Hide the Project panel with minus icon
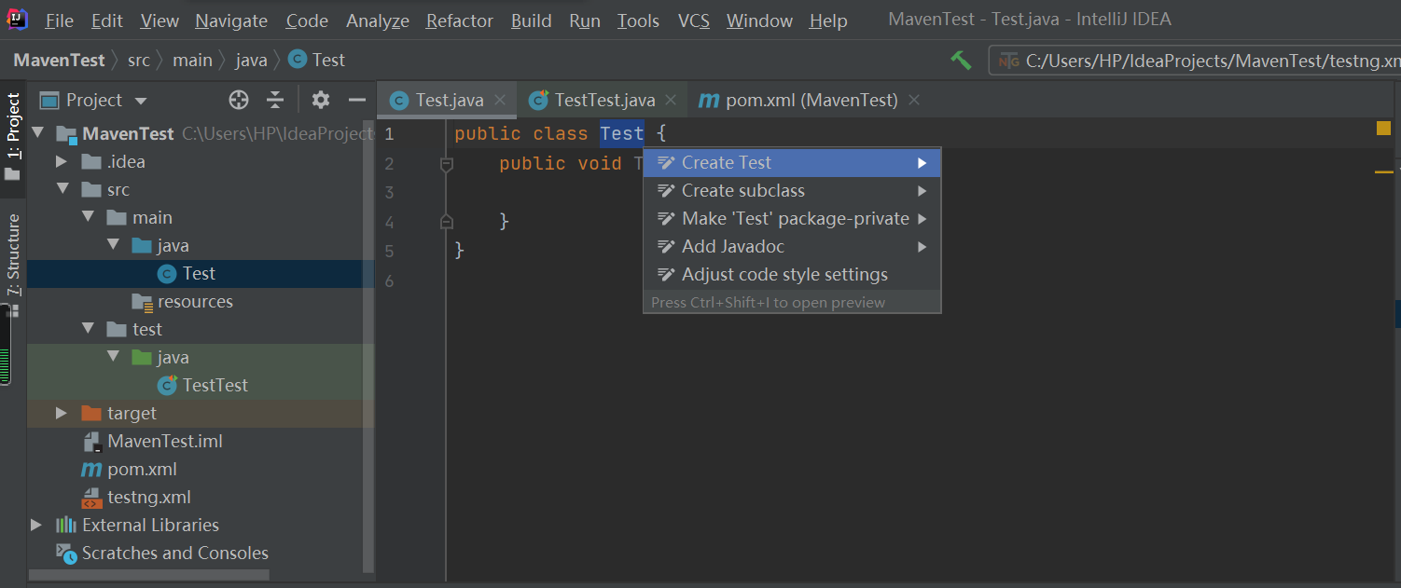The width and height of the screenshot is (1401, 588). point(357,100)
